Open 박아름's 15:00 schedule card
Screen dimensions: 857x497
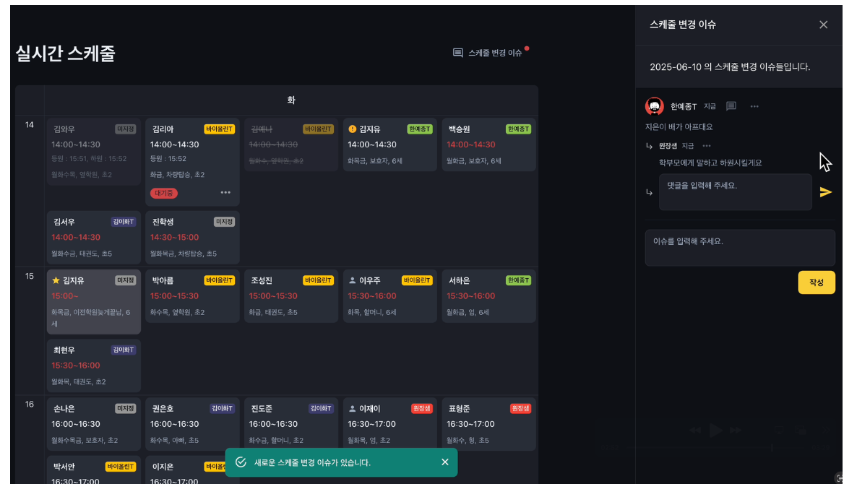pos(192,296)
